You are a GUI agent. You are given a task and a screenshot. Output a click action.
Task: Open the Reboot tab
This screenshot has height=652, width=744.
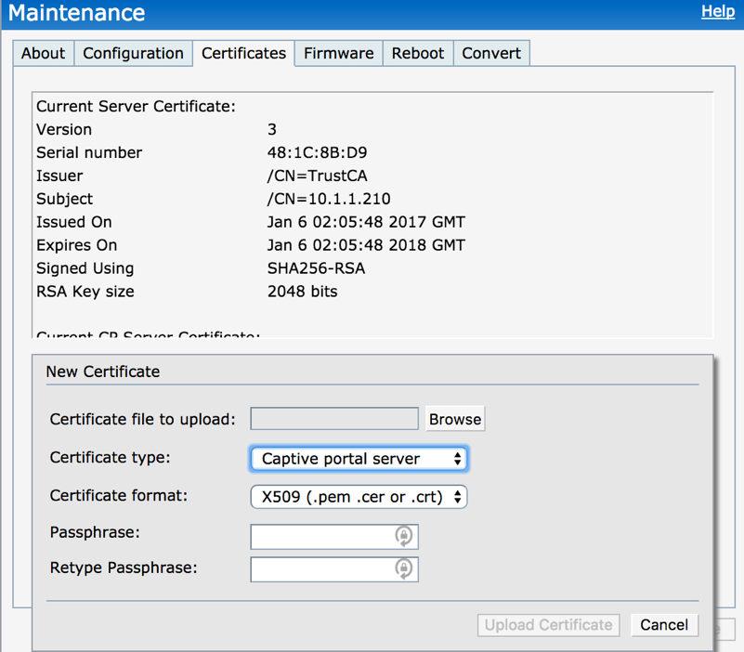tap(417, 53)
